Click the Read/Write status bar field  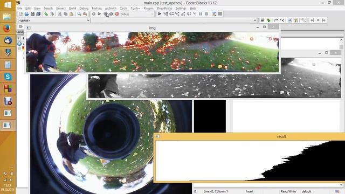click(288, 192)
